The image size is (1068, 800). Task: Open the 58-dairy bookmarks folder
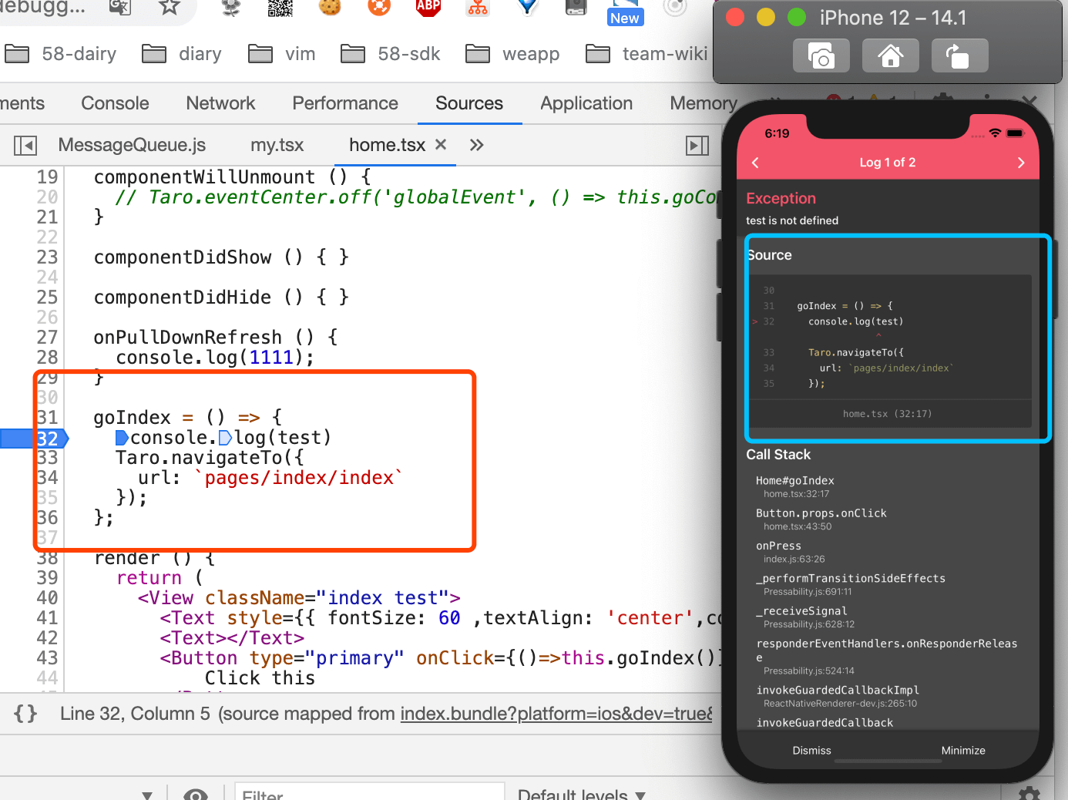[x=60, y=54]
